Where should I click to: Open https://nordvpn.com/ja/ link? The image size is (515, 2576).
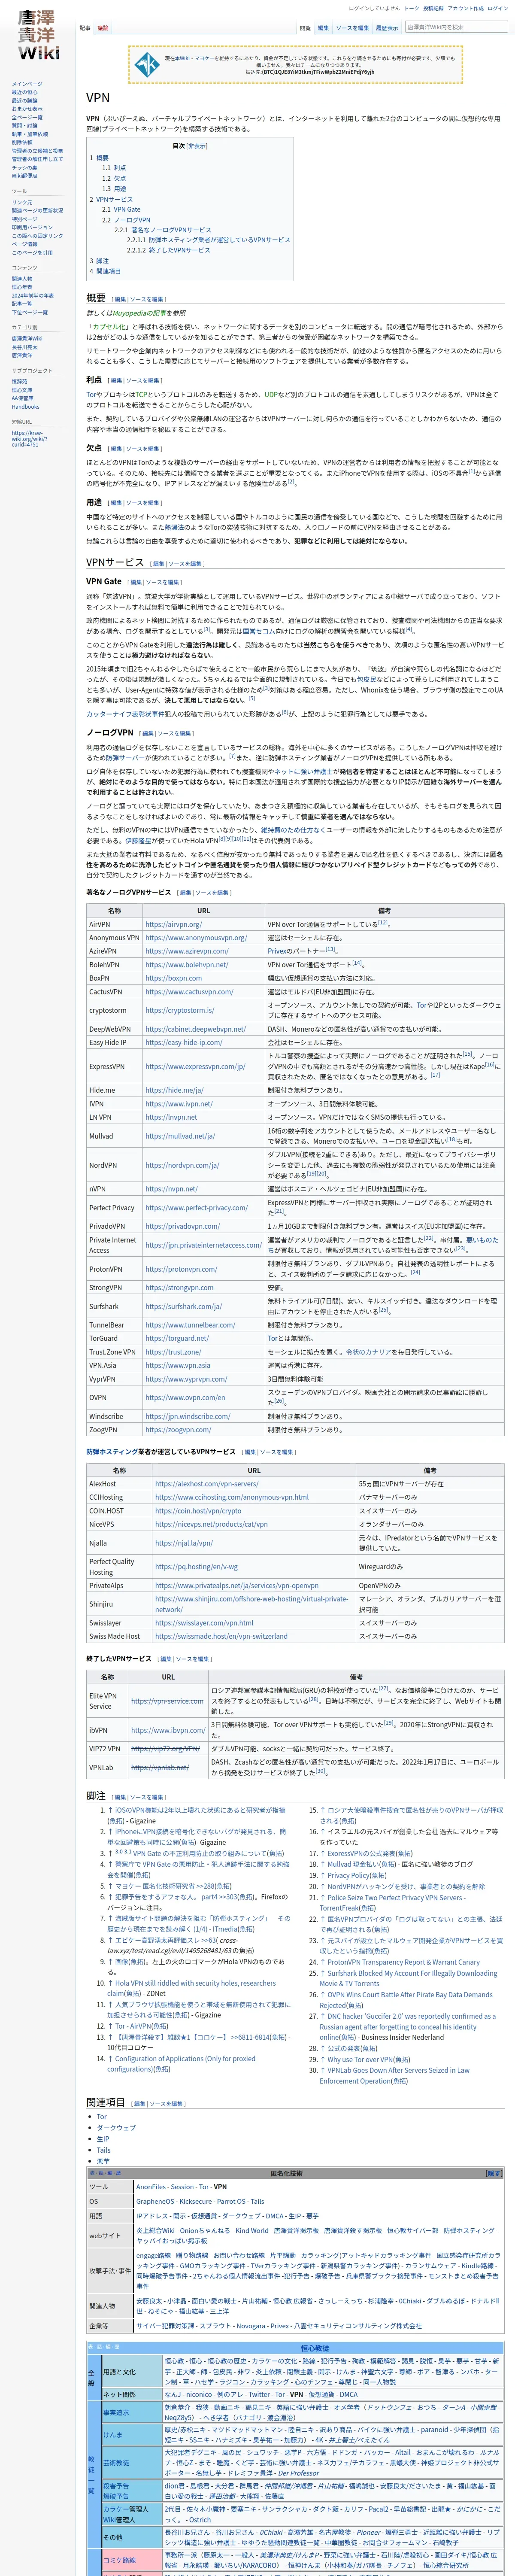182,1165
